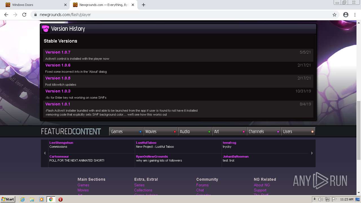The height and width of the screenshot is (203, 361).
Task: Select the Games featured content tab
Action: (126, 131)
